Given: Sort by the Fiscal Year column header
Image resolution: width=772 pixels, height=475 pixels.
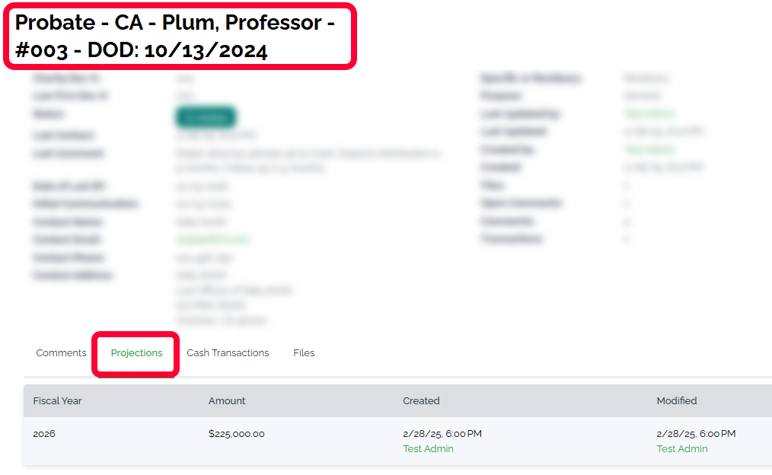Looking at the screenshot, I should pyautogui.click(x=57, y=400).
